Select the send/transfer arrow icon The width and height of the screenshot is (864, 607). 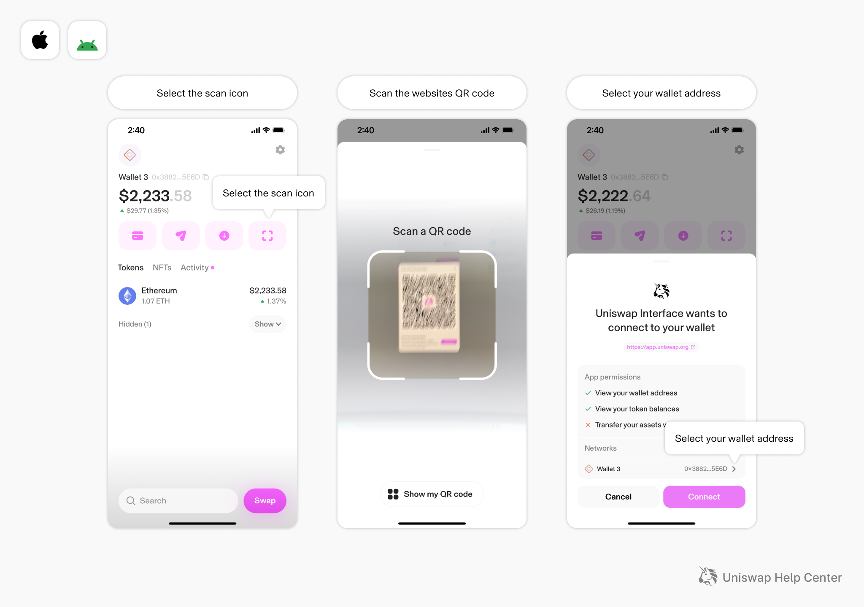[181, 235]
